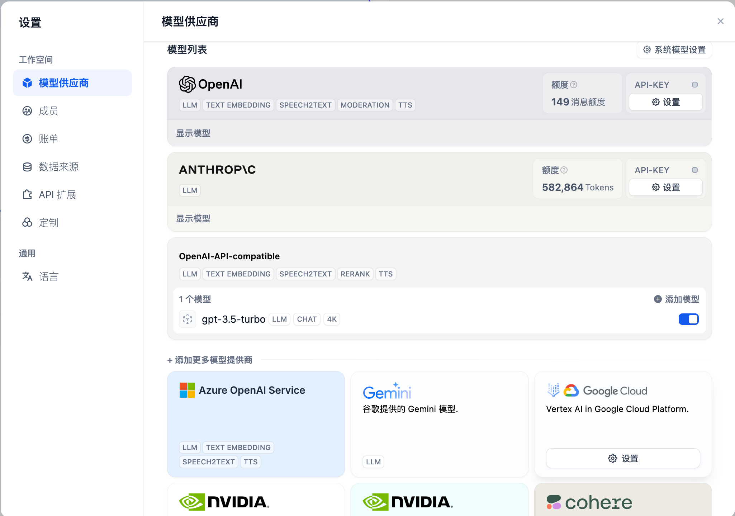Screen dimensions: 735x516
Task: Open the 账单 settings section
Action: point(48,139)
